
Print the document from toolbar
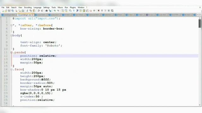[23, 11]
